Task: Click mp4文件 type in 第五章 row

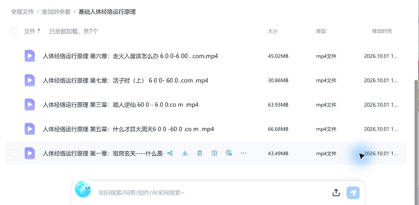Action: coord(326,129)
